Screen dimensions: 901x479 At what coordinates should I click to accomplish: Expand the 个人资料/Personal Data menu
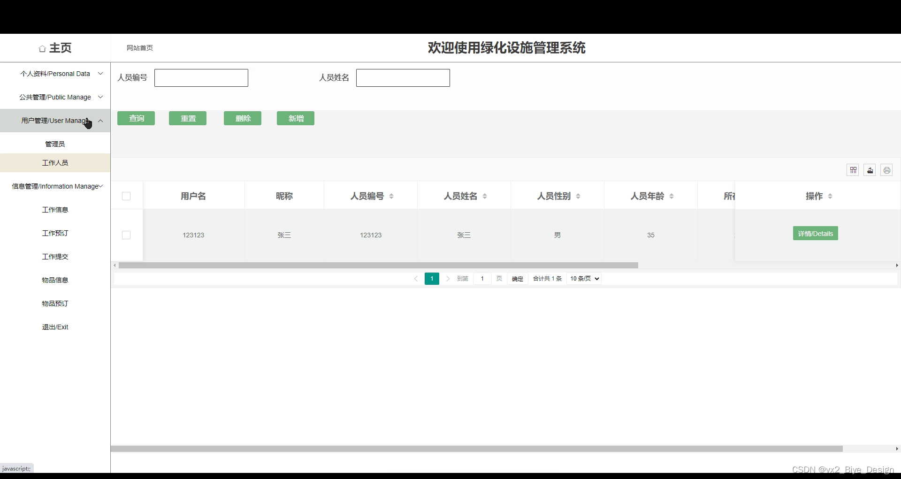click(x=55, y=74)
